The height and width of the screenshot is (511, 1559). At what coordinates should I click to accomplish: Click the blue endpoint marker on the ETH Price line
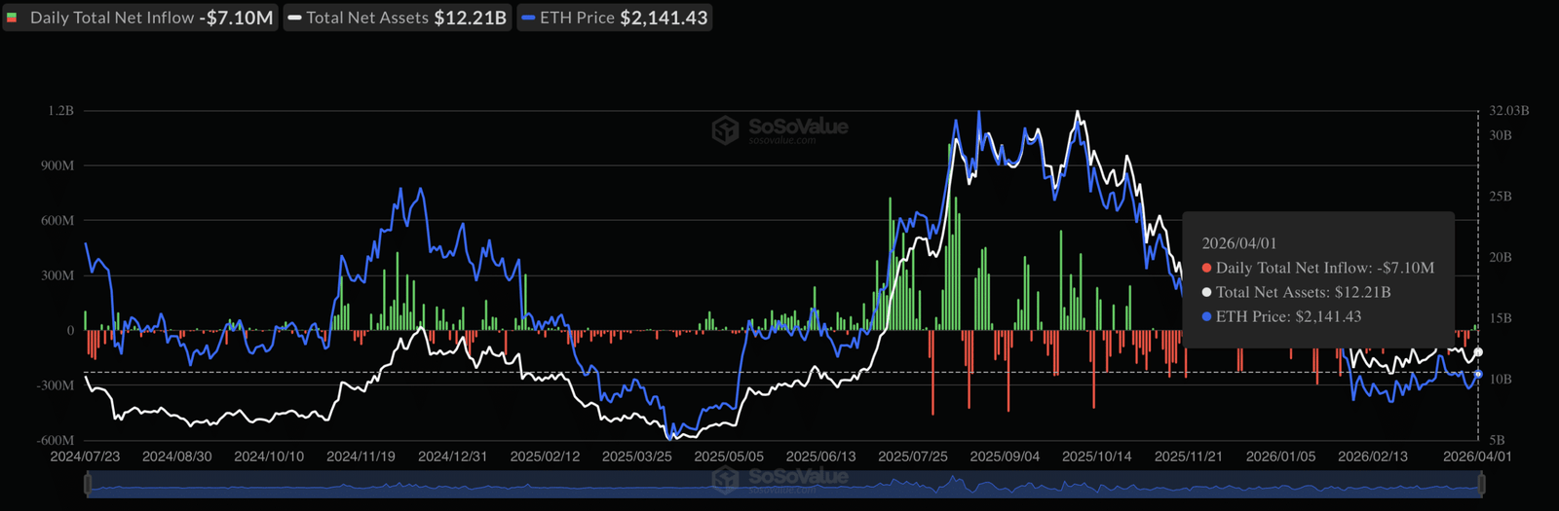pos(1478,375)
